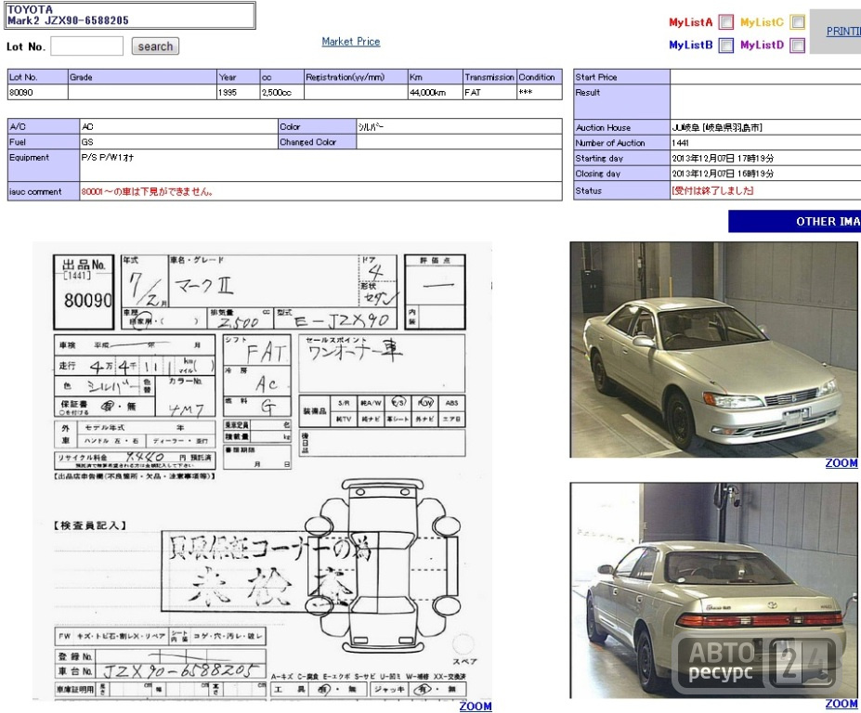Screen dimensions: 861x713
Task: Check the MyListA checkbox
Action: 726,22
